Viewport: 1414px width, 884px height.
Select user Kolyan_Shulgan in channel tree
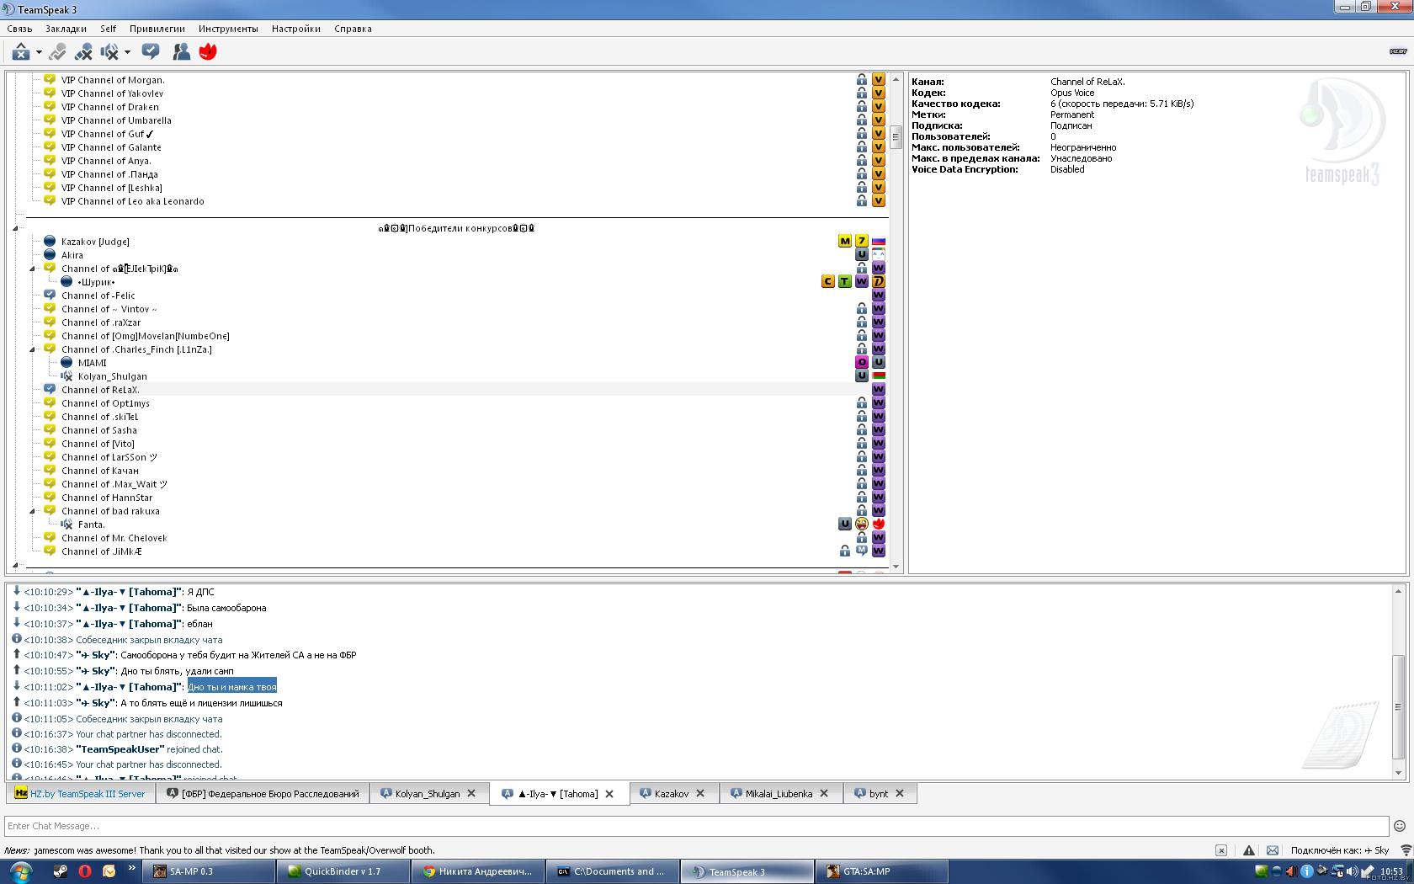click(113, 376)
